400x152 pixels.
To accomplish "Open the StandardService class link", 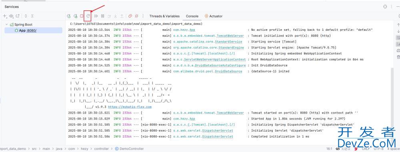I will click(228, 42).
